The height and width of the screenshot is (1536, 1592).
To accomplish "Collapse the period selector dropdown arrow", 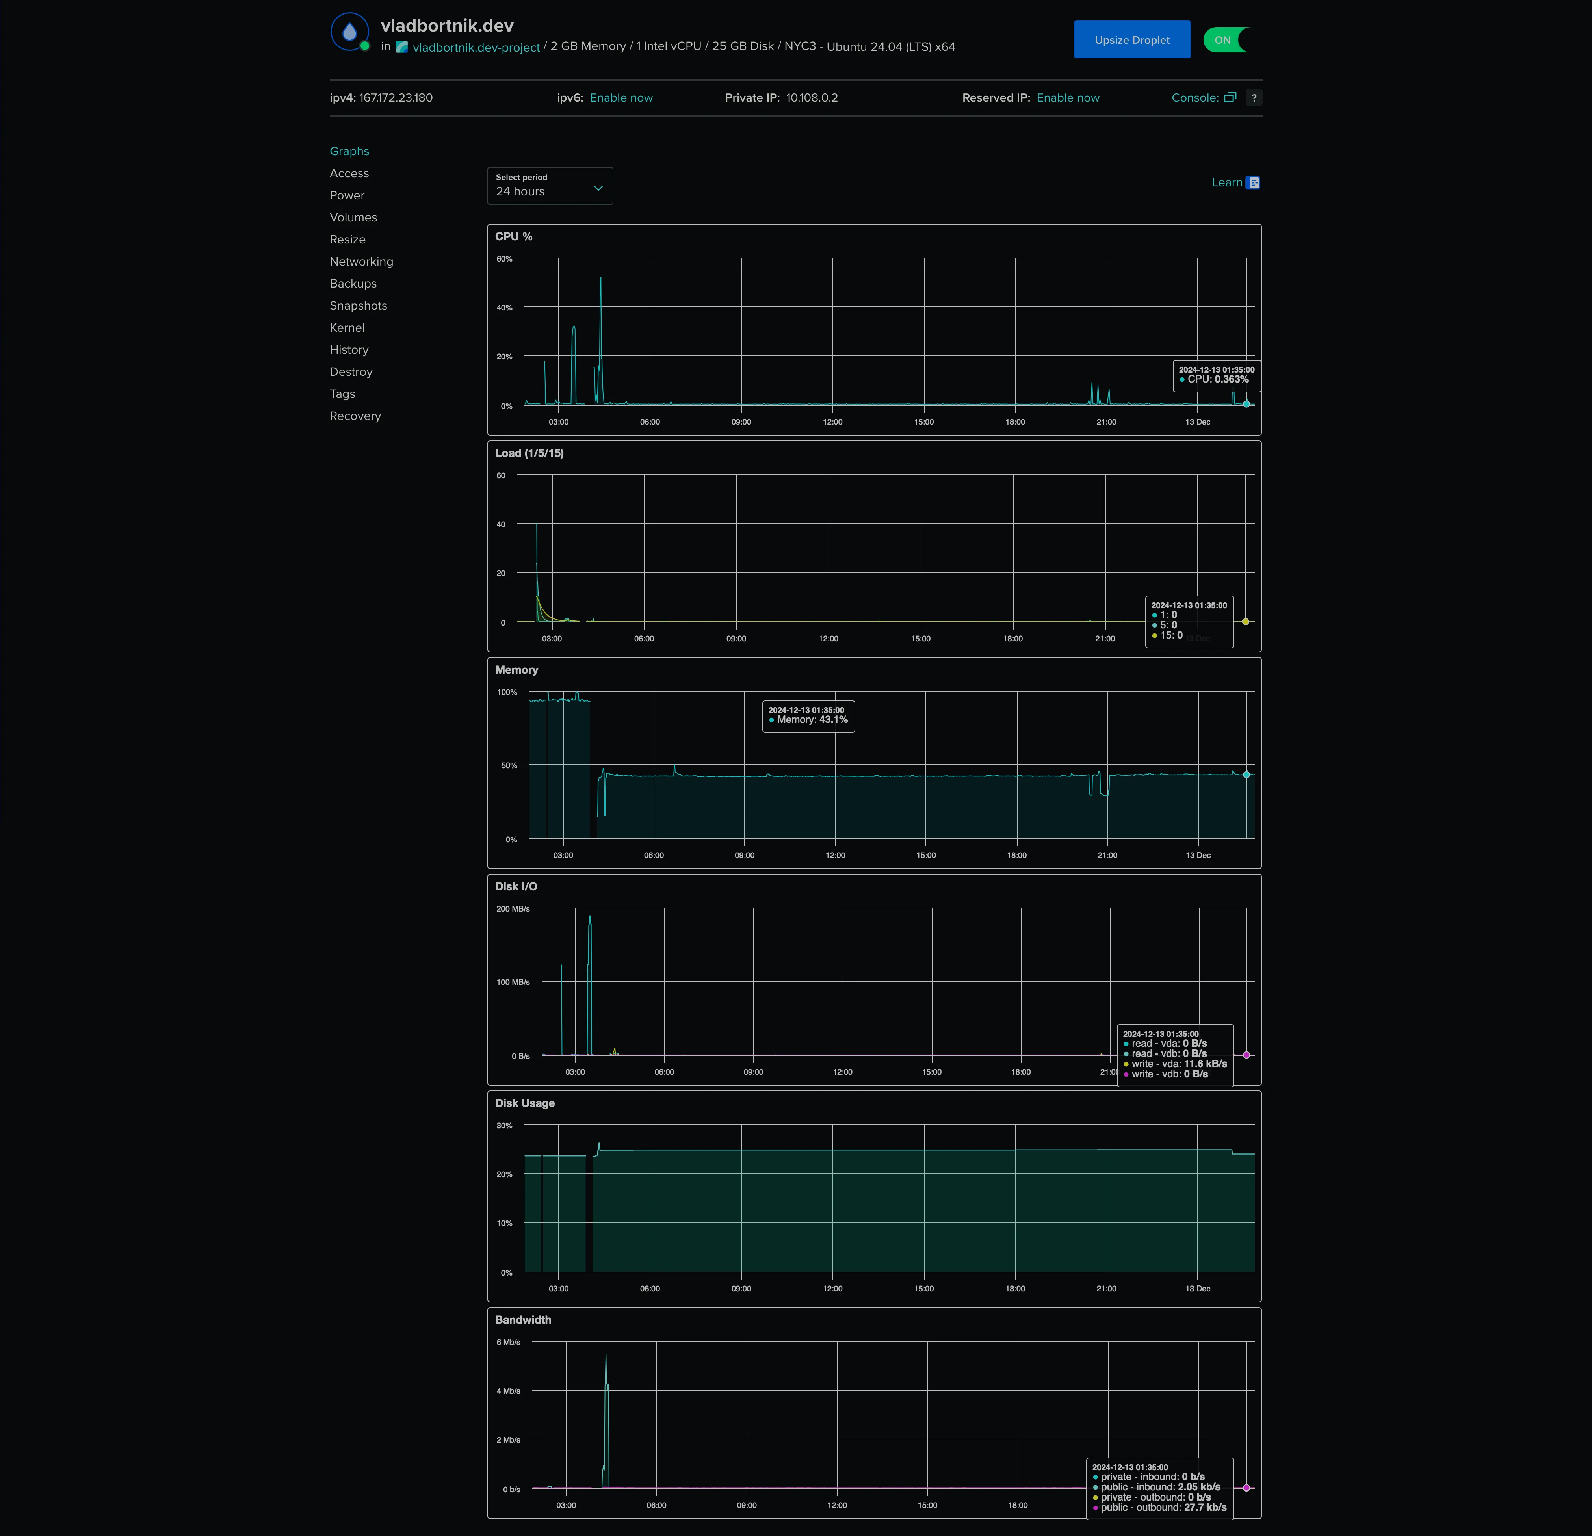I will point(598,187).
